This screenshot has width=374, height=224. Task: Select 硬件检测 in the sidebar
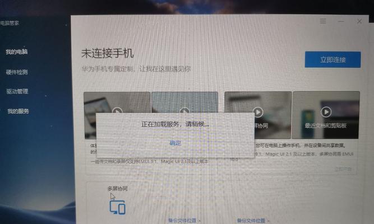point(17,72)
